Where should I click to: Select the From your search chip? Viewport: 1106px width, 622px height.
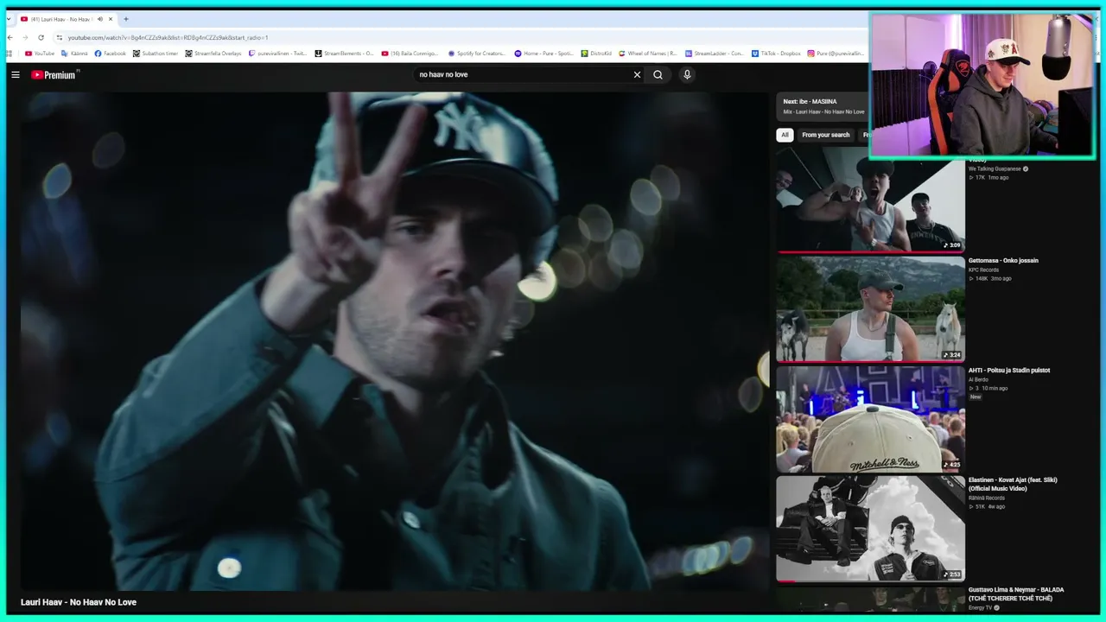click(825, 135)
